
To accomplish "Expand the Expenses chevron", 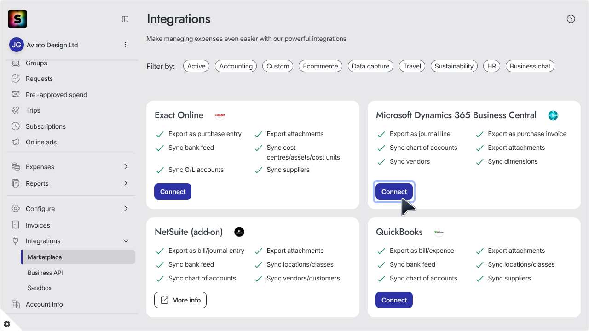I will [126, 167].
